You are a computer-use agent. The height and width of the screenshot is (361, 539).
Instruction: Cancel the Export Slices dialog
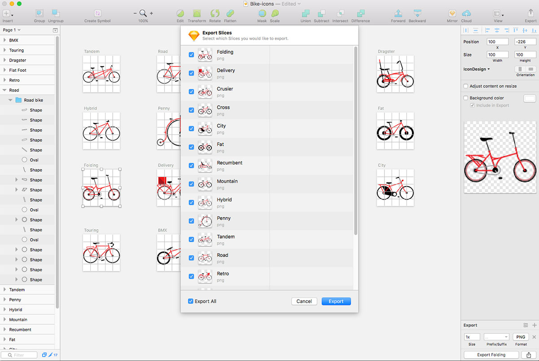[304, 301]
